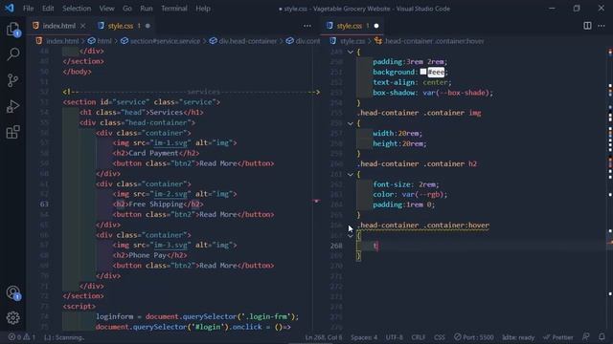Image resolution: width=613 pixels, height=344 pixels.
Task: Click the box-shadow property line
Action: 433,93
